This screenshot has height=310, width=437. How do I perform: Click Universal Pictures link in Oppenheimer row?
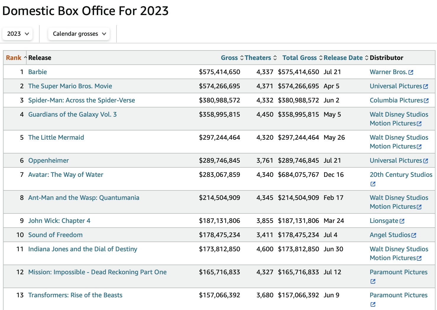[396, 160]
